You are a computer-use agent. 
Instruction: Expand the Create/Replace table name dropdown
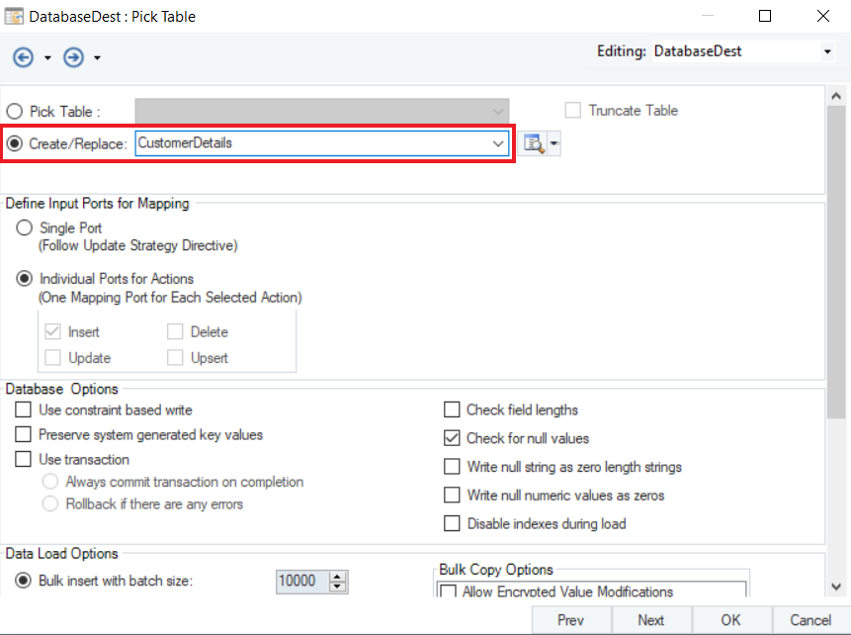click(498, 143)
